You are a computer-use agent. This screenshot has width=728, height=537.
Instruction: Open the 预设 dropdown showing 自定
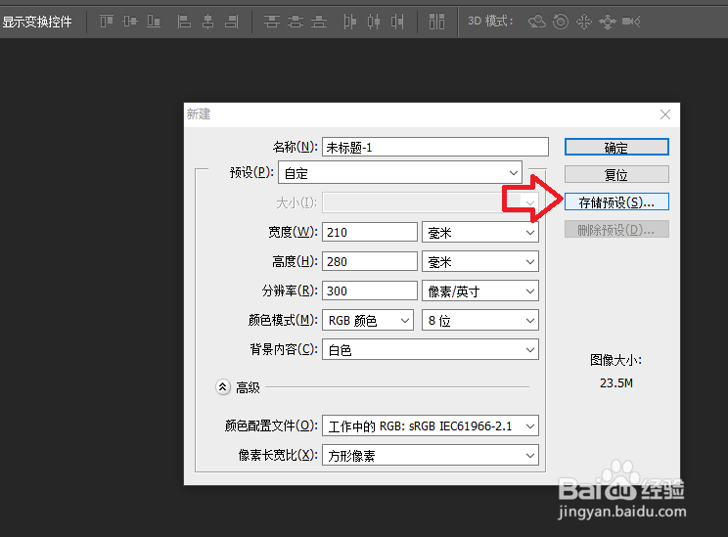(x=400, y=173)
